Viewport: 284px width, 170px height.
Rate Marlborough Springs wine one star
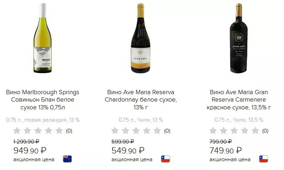click(17, 131)
